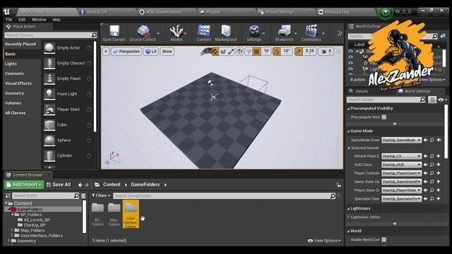The image size is (452, 254).
Task: Select the rotate gizmo tool in viewport
Action: 223,52
